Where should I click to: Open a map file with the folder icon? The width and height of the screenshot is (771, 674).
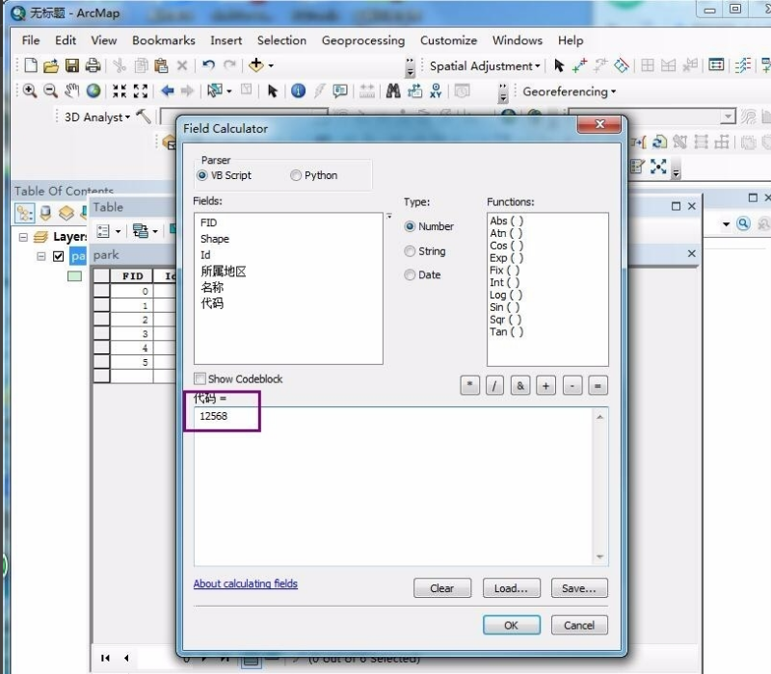[51, 65]
